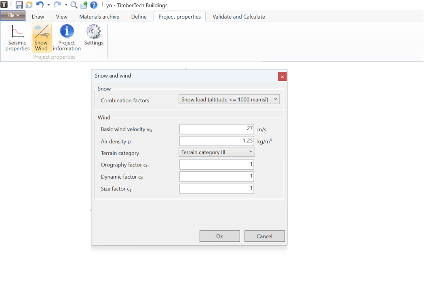Image resolution: width=424 pixels, height=291 pixels.
Task: Open the Terrain category dropdown
Action: click(217, 152)
